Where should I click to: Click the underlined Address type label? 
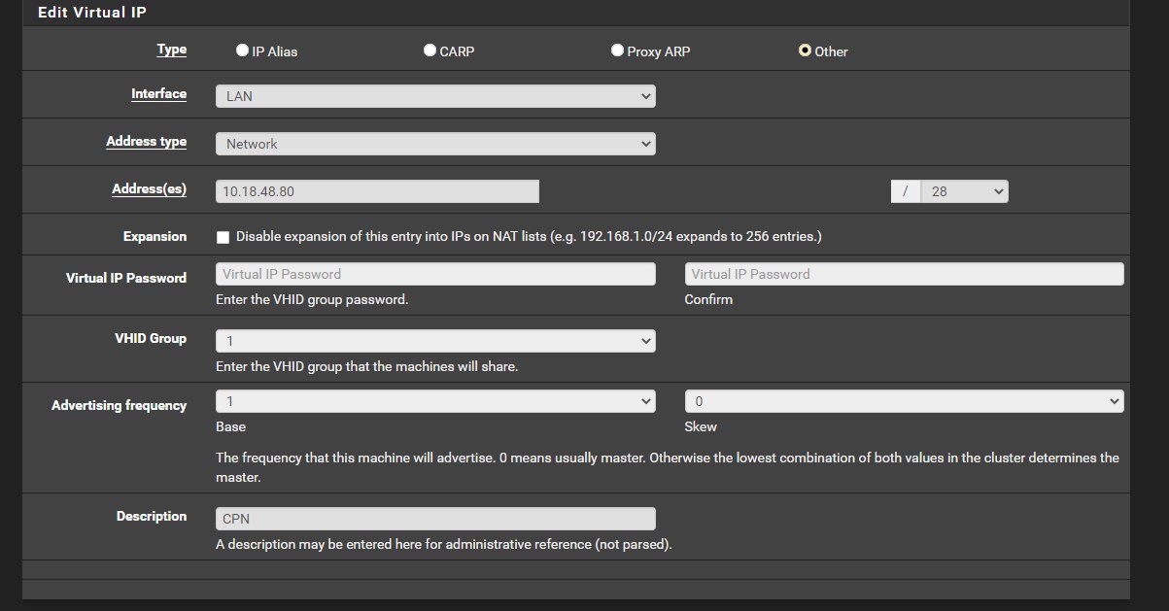(x=147, y=141)
